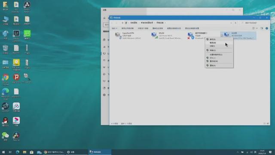
Task: Open the Organize dropdown in toolbar
Action: [114, 28]
